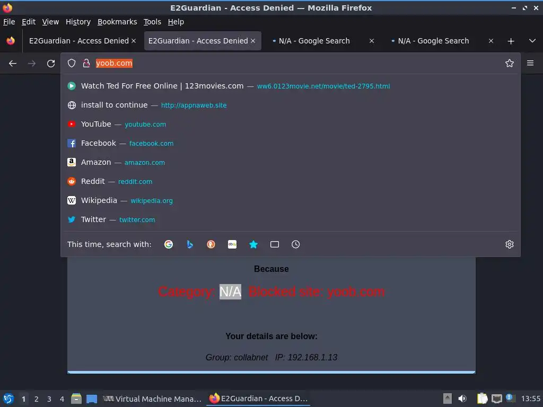Open the desktop start menu icon in taskbar

(8, 399)
